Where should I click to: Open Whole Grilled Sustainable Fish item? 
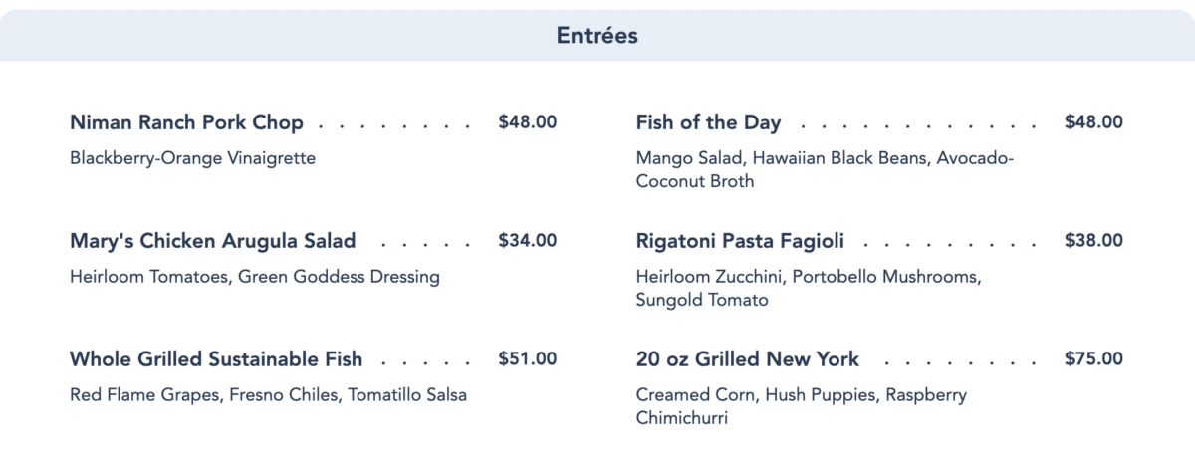click(216, 358)
